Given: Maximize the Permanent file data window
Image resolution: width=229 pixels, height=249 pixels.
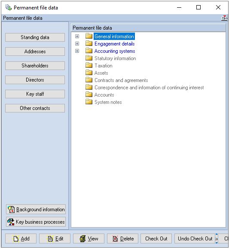Looking at the screenshot, I should pos(198,7).
